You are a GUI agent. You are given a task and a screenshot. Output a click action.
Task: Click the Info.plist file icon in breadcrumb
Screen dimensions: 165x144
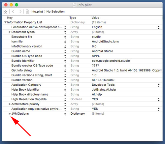click(x=27, y=12)
